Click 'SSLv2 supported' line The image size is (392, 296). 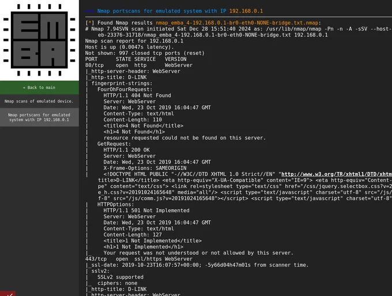(x=120, y=277)
